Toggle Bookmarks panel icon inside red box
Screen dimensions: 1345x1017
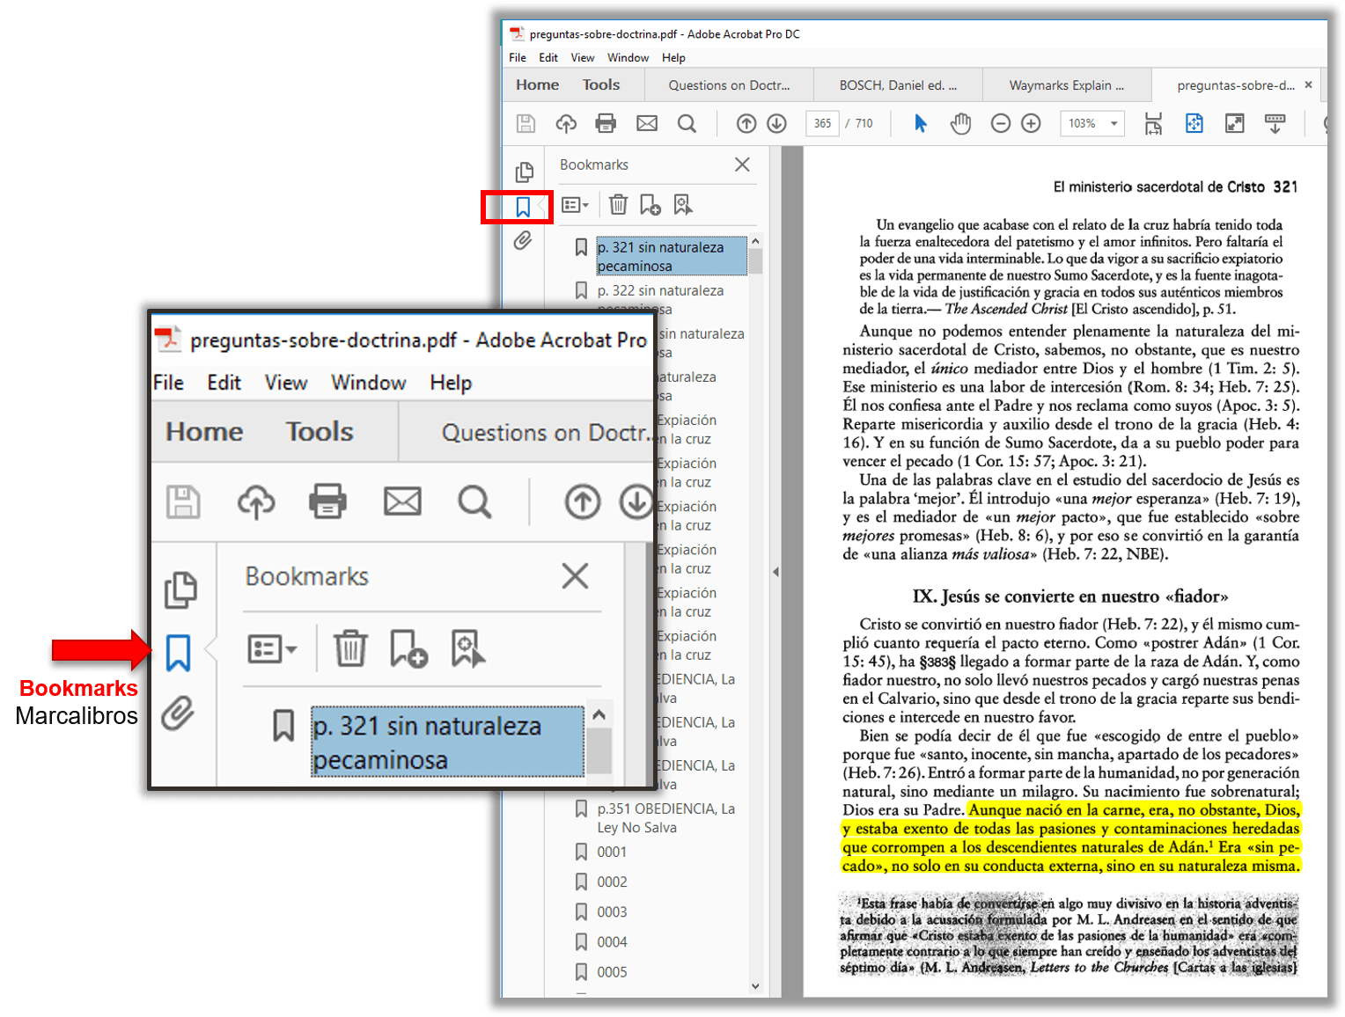point(523,207)
